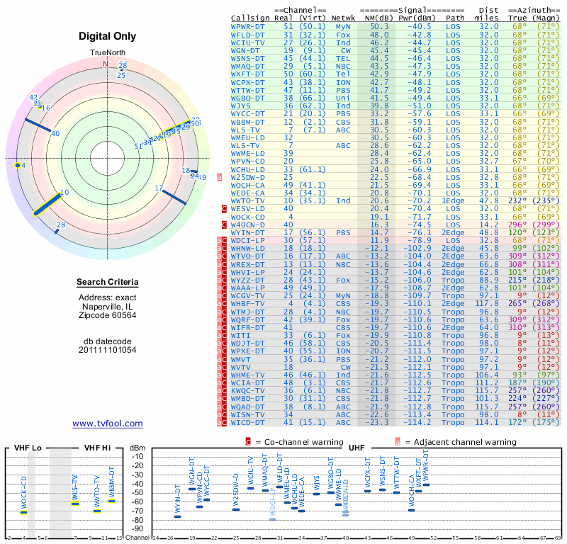Click adjacent channel warning icon beside W25DW-D

point(219,178)
